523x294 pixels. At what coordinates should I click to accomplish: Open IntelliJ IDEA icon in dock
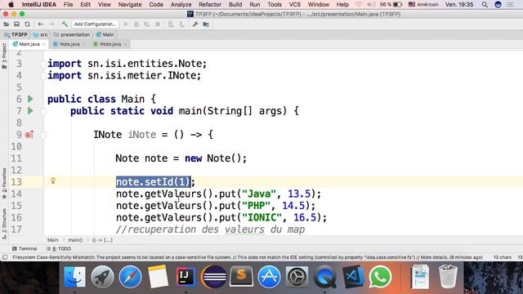(186, 277)
